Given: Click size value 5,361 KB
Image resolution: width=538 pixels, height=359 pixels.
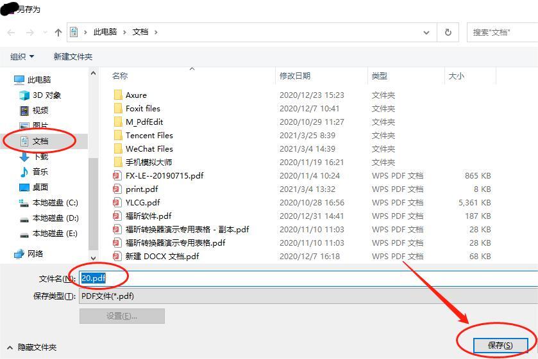Looking at the screenshot, I should [x=475, y=202].
